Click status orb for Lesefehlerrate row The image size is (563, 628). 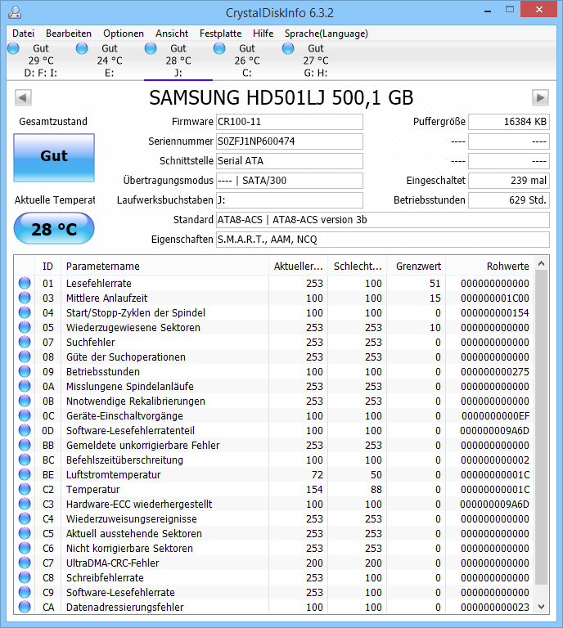[25, 283]
